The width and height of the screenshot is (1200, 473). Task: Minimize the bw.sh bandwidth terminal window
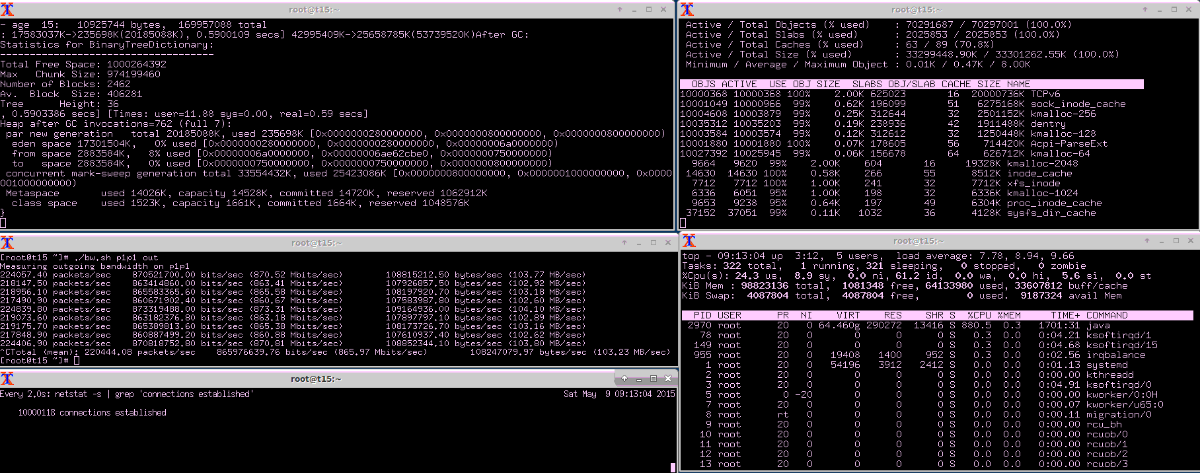pos(639,242)
